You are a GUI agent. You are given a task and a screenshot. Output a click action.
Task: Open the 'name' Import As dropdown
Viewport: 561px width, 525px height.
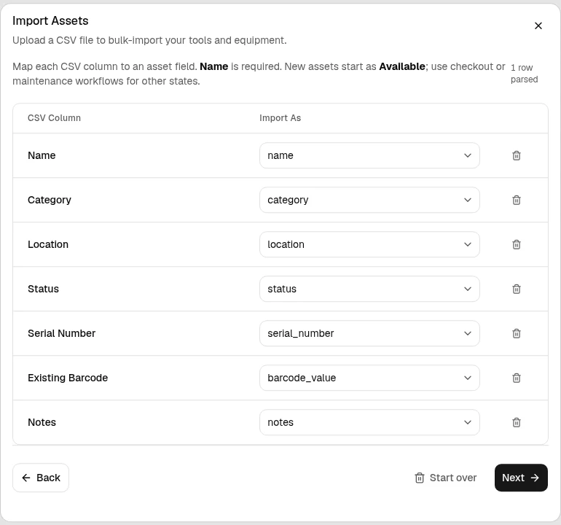pos(369,155)
